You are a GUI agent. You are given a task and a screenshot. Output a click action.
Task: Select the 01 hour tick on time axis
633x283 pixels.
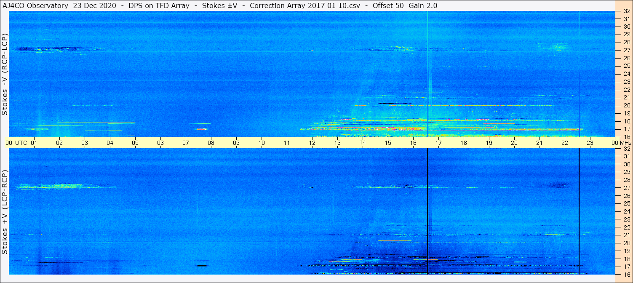click(34, 143)
